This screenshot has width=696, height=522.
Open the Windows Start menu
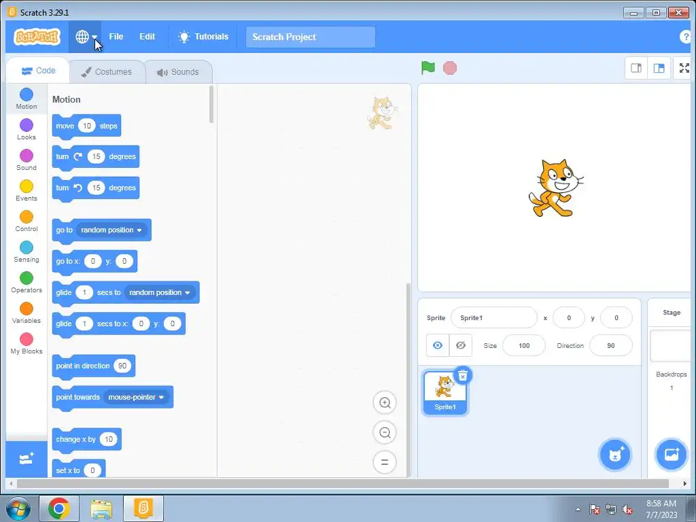coord(18,508)
